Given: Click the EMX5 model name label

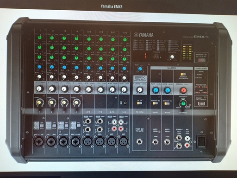Looking at the screenshot, I should tap(201, 37).
